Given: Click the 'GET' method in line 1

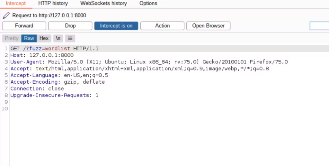Looking at the screenshot, I should (x=15, y=49).
